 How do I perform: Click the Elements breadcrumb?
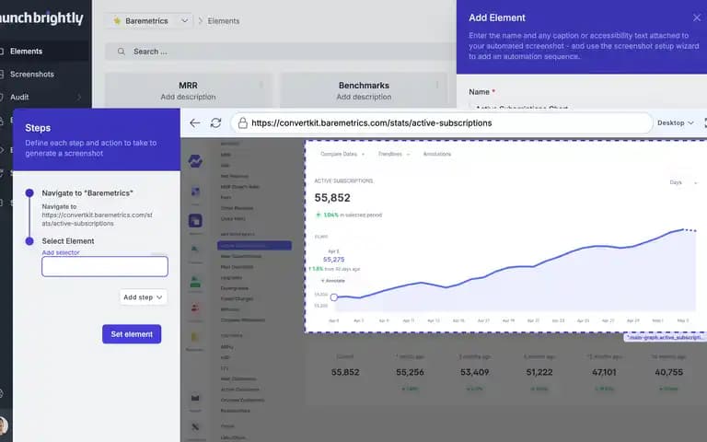pyautogui.click(x=224, y=21)
